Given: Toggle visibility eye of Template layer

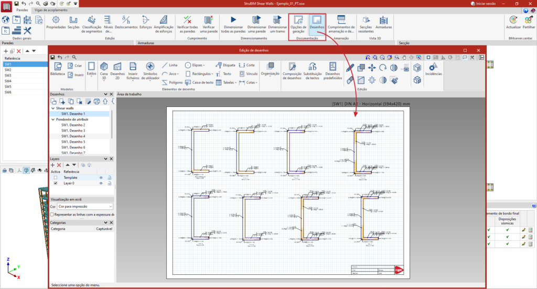Looking at the screenshot, I should tap(101, 178).
